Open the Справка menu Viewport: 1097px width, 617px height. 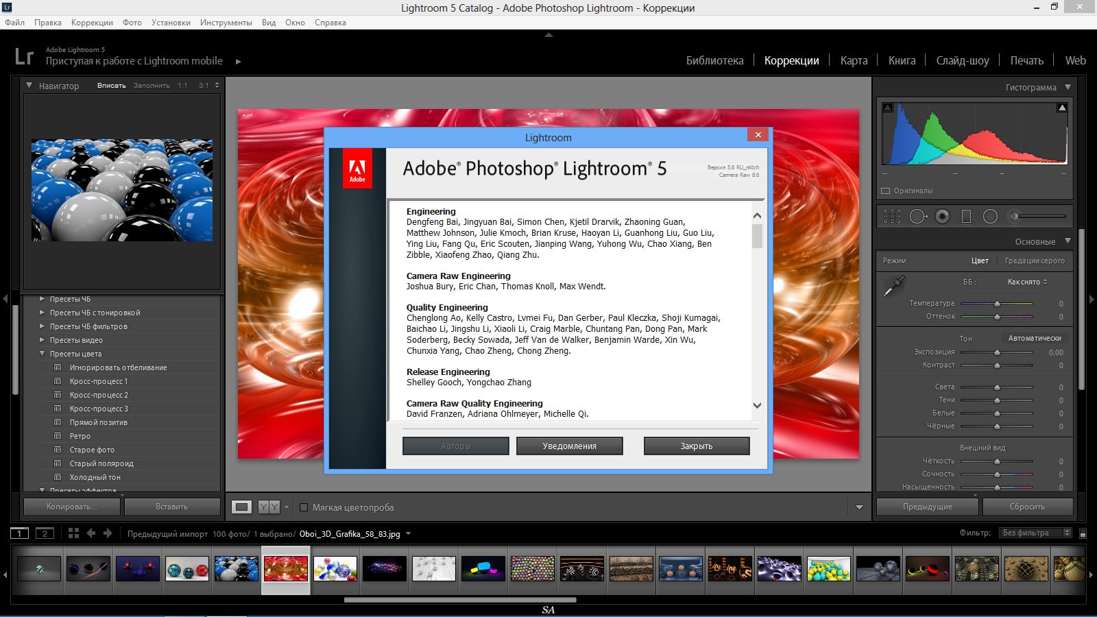[x=330, y=23]
